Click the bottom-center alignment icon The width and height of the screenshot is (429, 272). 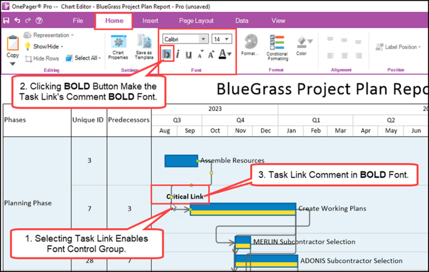[344, 56]
